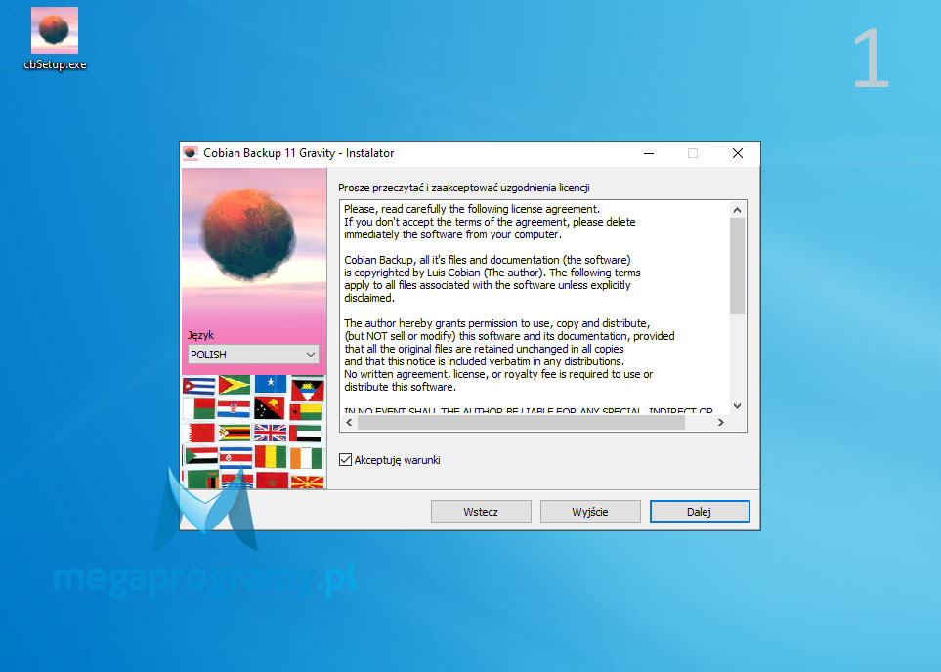941x672 pixels.
Task: Click the license scroll-right arrow
Action: (721, 422)
